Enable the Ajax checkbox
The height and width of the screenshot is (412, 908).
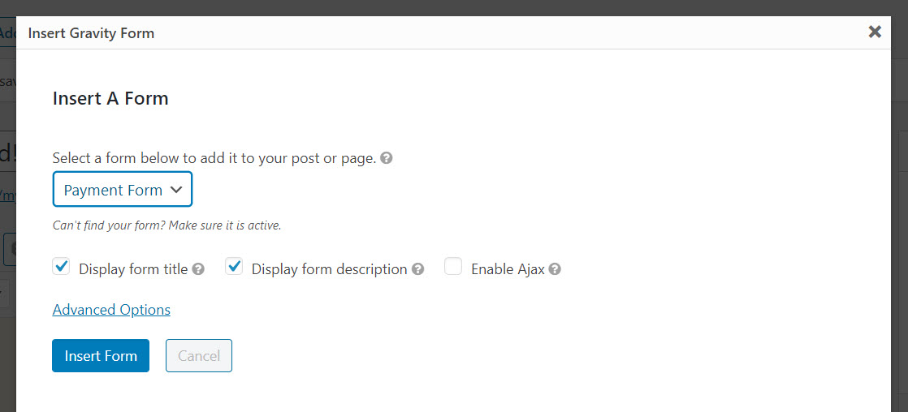[x=453, y=267]
